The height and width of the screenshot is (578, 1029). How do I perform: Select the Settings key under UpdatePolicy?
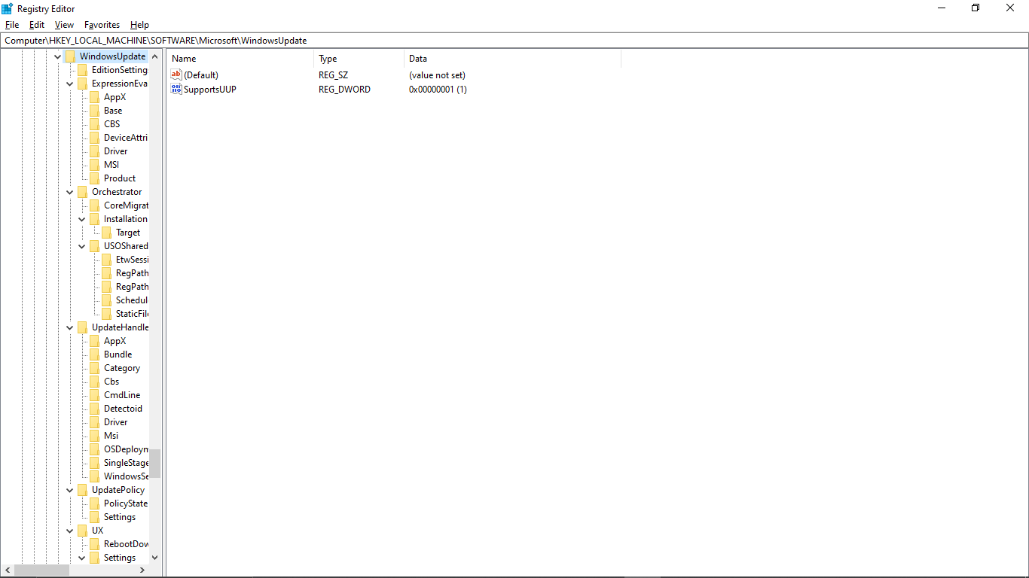[120, 517]
